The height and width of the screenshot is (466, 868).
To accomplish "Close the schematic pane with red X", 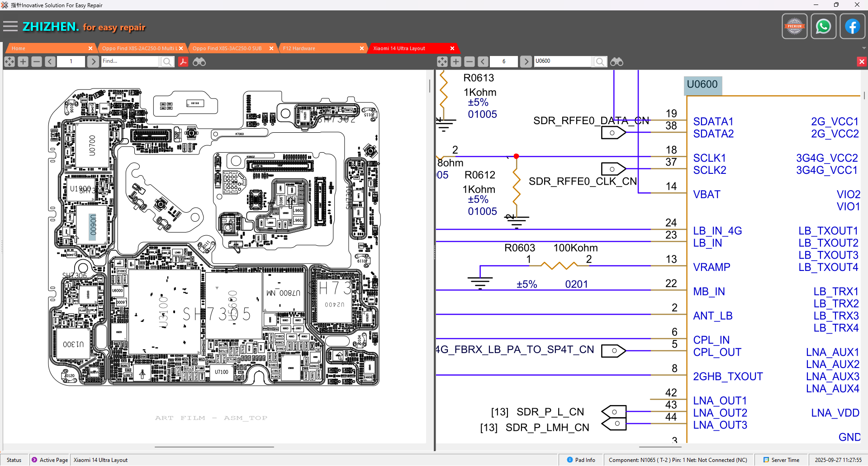I will coord(862,61).
